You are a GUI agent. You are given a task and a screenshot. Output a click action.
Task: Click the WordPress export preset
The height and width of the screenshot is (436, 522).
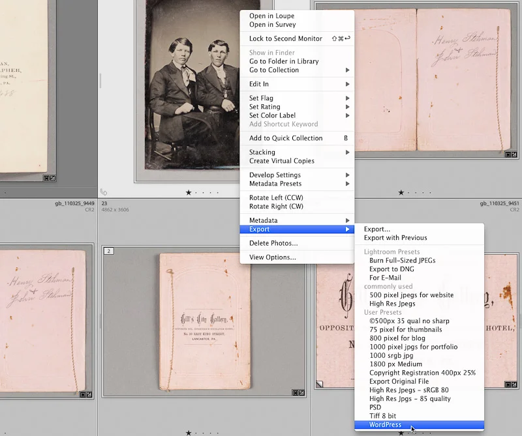(419, 425)
